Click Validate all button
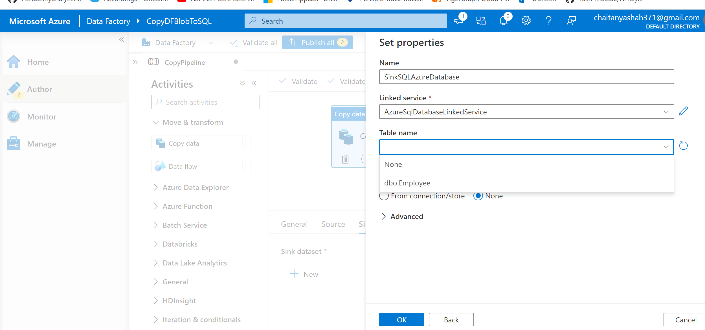The image size is (705, 330). [254, 43]
